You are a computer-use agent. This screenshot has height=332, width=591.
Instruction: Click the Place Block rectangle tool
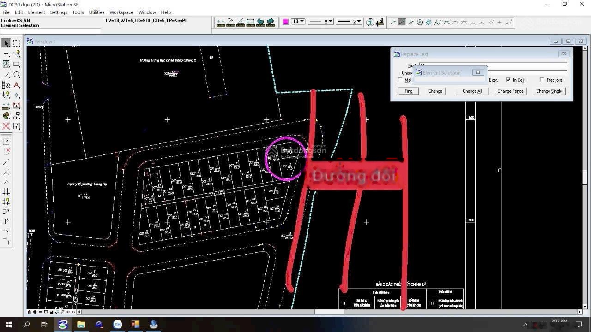pos(17,65)
